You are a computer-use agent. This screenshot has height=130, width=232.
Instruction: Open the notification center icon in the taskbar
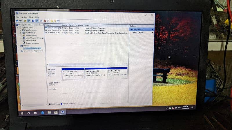192,107
